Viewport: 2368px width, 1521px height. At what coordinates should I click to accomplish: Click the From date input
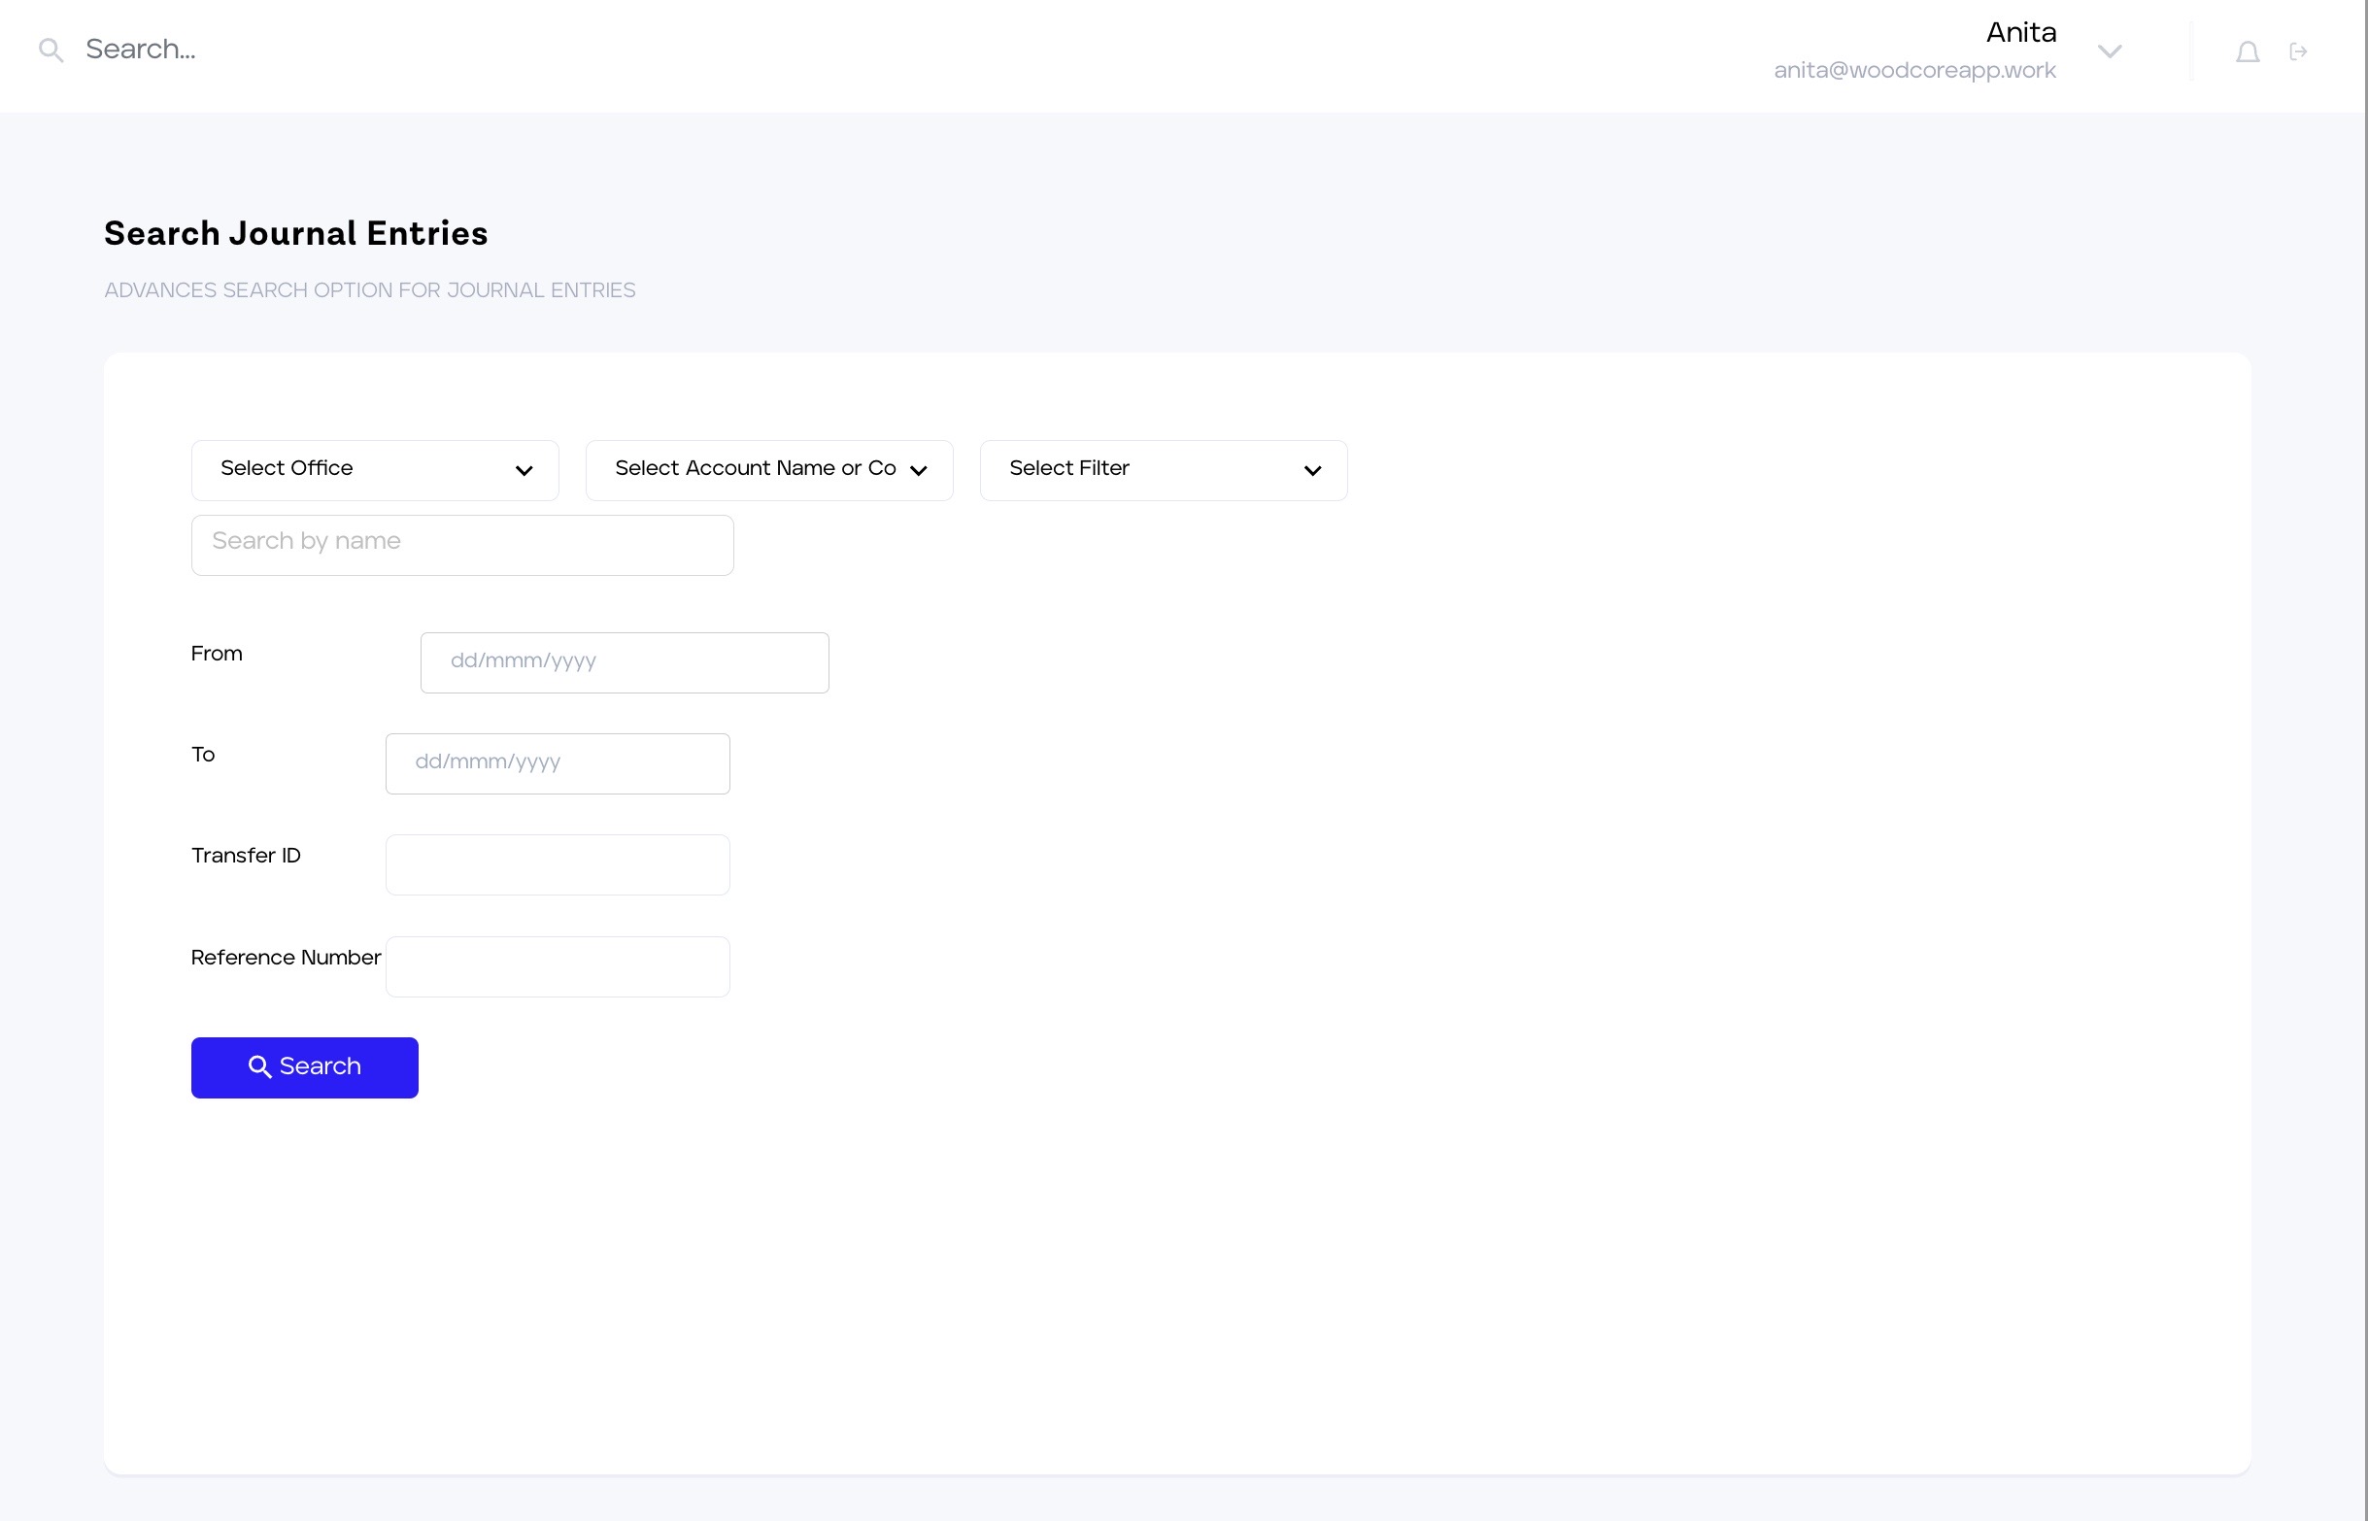[x=625, y=662]
